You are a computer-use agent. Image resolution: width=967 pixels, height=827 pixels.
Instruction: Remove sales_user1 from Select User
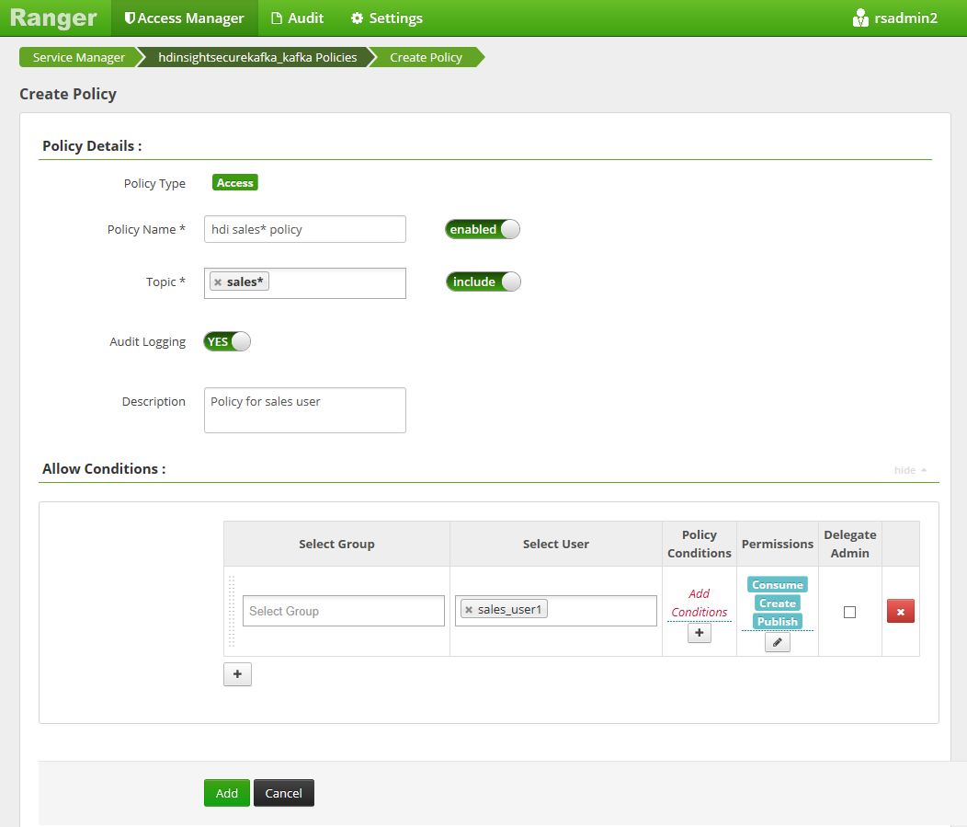[469, 610]
